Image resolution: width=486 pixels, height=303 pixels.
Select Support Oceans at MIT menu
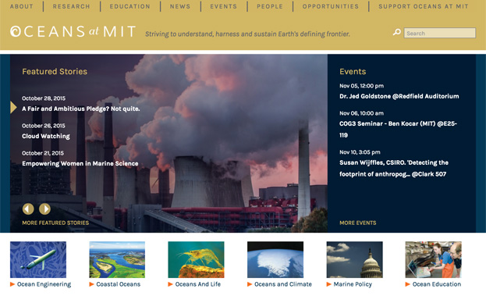(x=424, y=6)
